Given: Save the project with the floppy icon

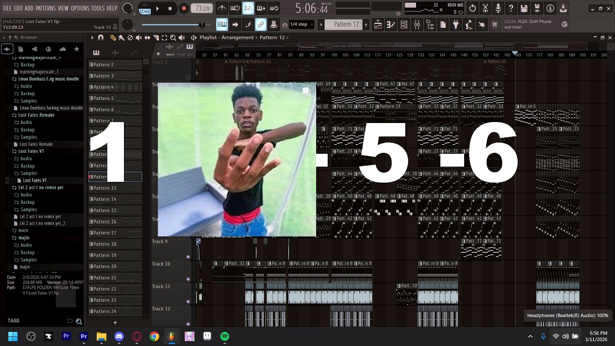Looking at the screenshot, I should (x=524, y=8).
